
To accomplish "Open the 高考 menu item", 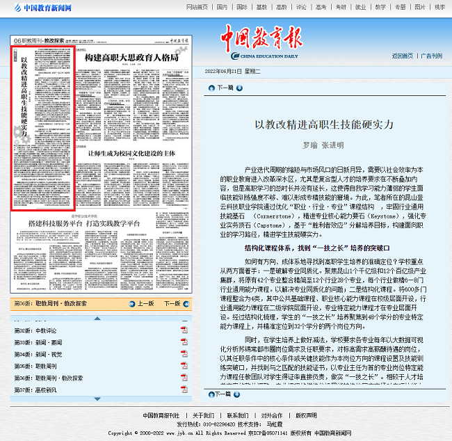I will coord(321,7).
